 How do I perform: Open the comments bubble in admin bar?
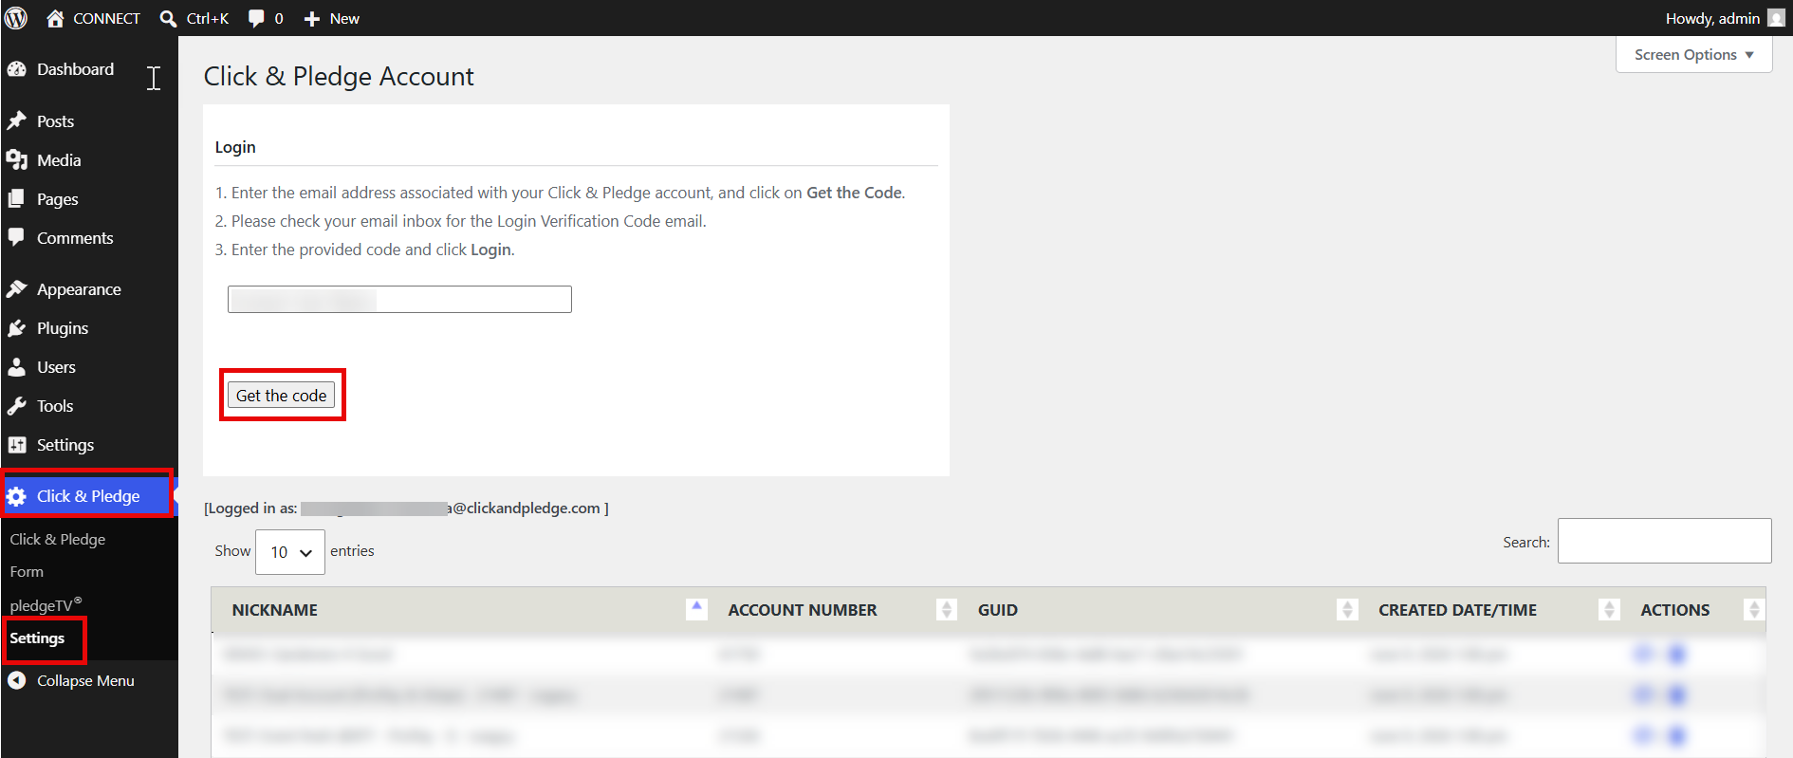[266, 18]
